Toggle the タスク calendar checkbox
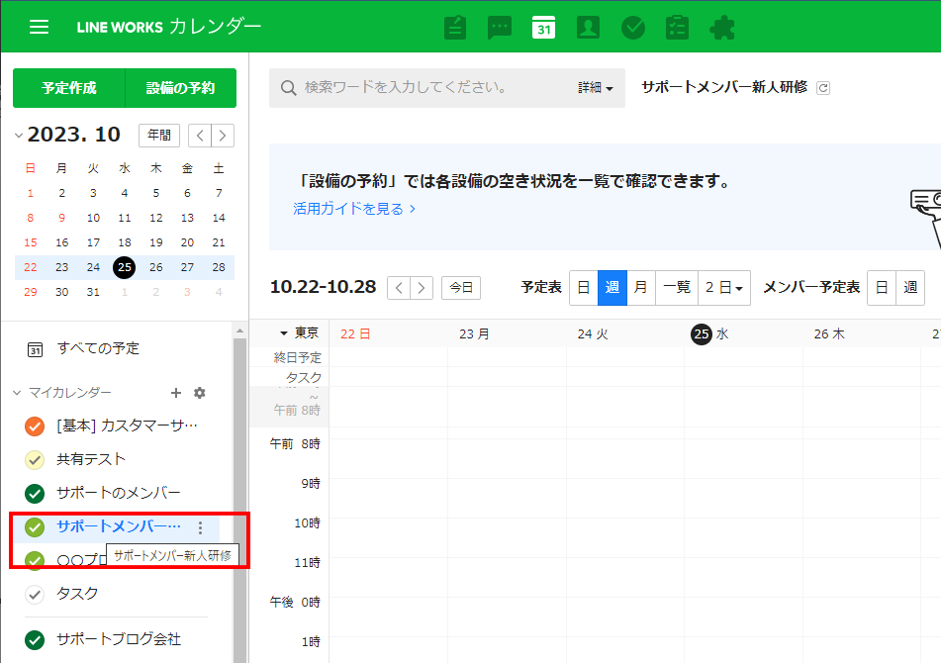 click(x=35, y=595)
